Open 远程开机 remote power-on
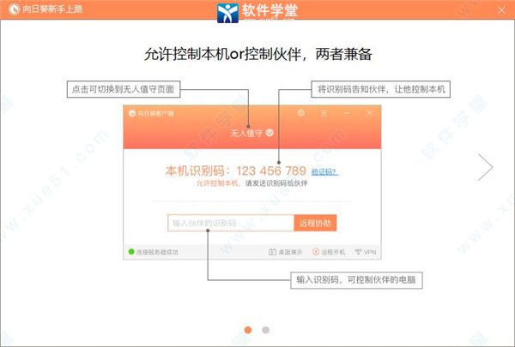The width and height of the screenshot is (515, 347). [x=329, y=252]
